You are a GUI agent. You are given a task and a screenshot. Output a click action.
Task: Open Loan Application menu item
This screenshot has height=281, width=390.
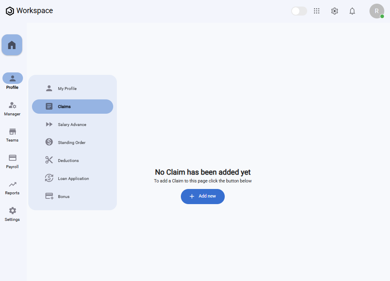(73, 178)
